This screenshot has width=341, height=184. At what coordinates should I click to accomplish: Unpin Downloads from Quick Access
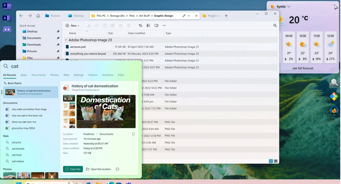pos(58,44)
